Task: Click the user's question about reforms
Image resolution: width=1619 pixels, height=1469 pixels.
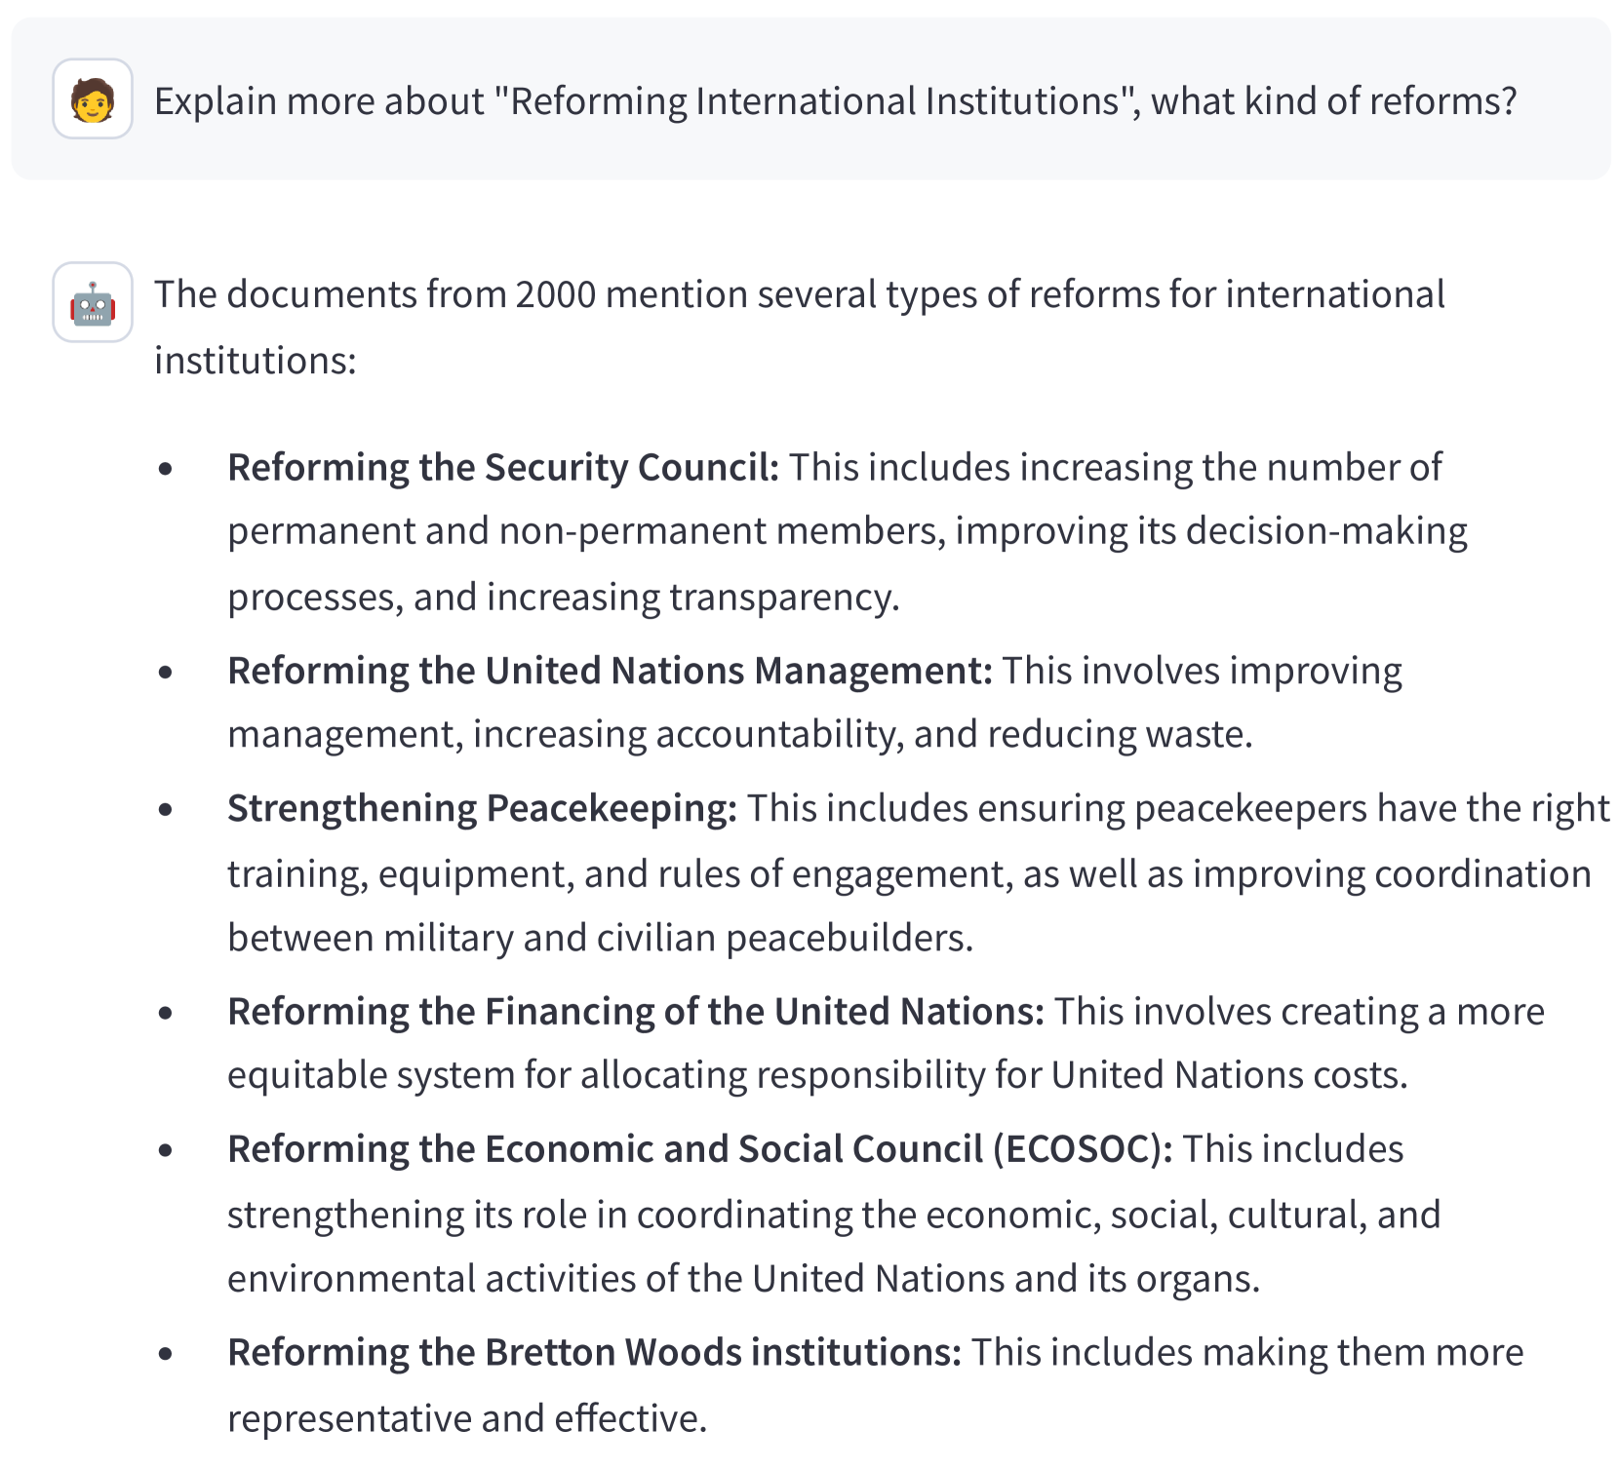Action: click(x=835, y=101)
